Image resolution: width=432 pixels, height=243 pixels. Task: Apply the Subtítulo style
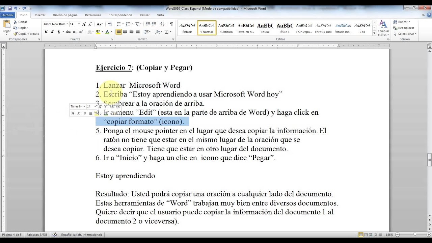(226, 28)
